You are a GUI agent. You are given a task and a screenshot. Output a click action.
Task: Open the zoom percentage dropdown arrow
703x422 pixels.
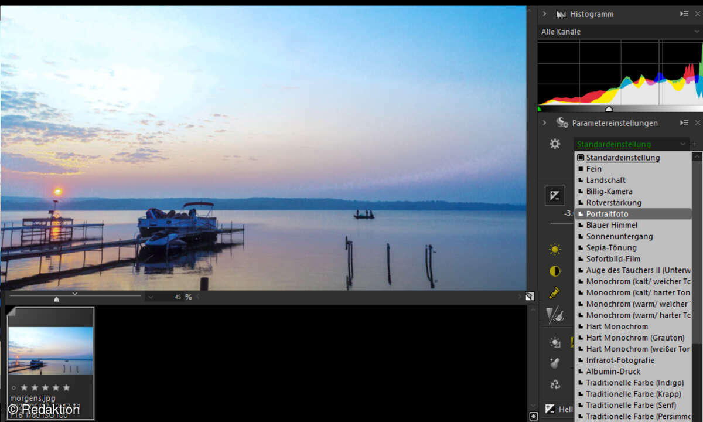[x=151, y=297]
